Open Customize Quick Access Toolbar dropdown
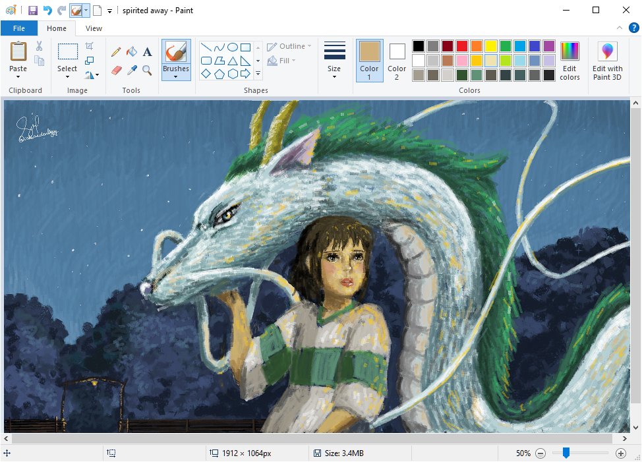 (109, 11)
